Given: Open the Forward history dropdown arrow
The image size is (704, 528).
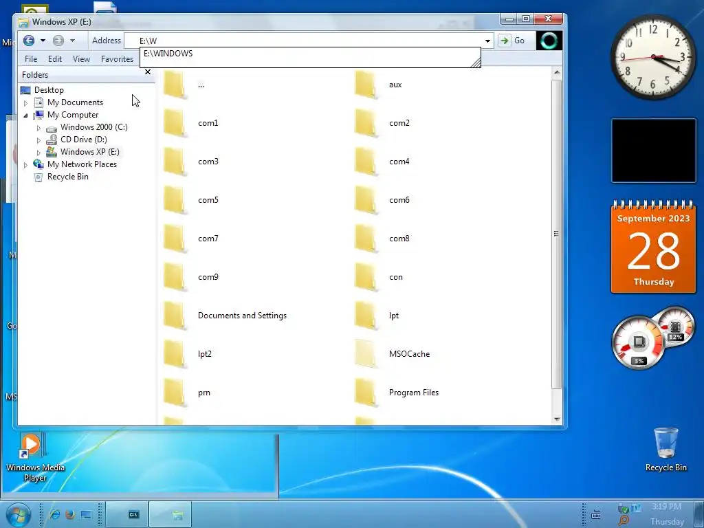Looking at the screenshot, I should point(72,41).
